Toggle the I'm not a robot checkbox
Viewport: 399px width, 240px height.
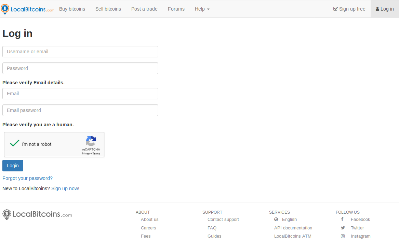coord(14,144)
